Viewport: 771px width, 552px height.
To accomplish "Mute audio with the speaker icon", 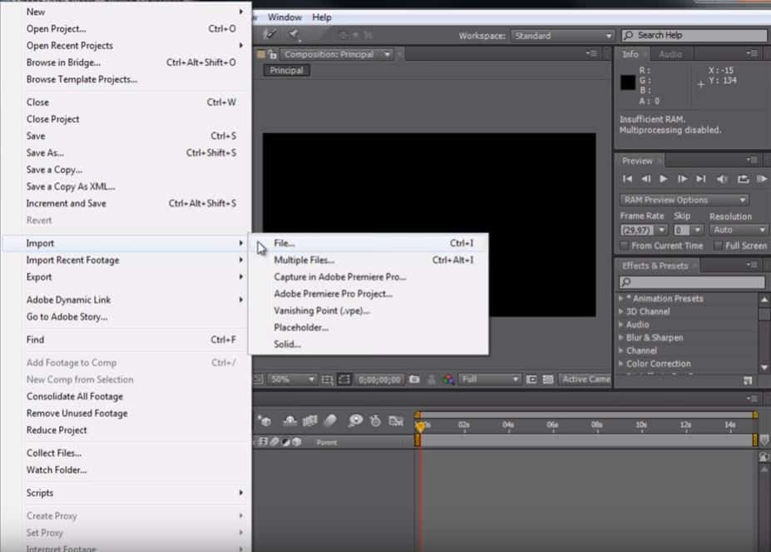I will click(722, 179).
